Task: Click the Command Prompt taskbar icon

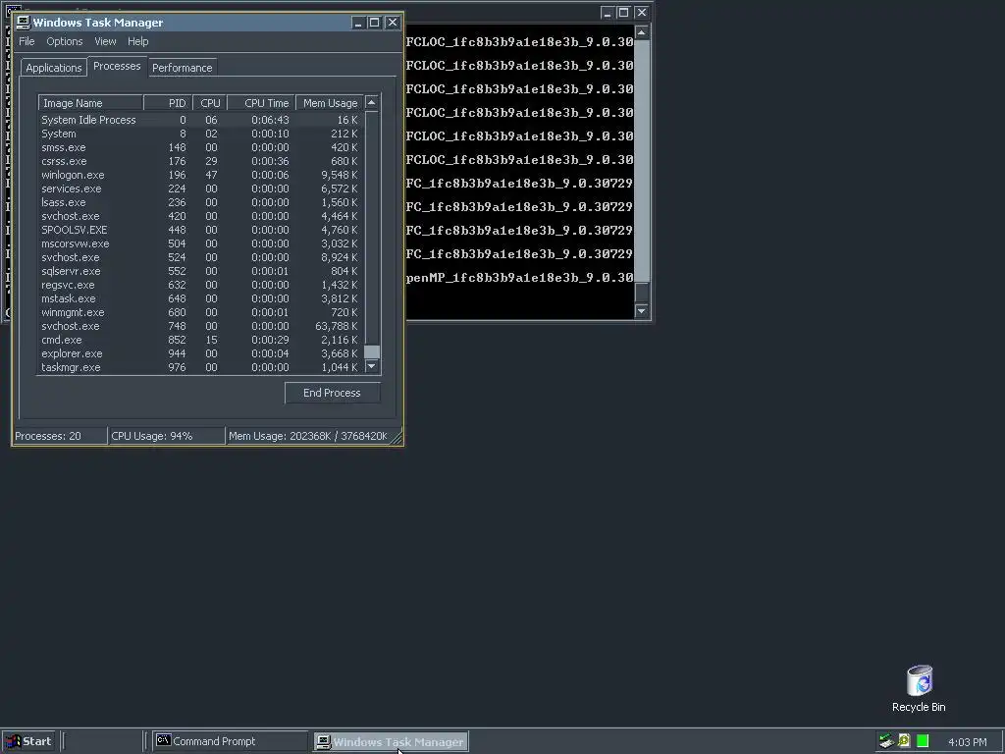Action: coord(164,740)
